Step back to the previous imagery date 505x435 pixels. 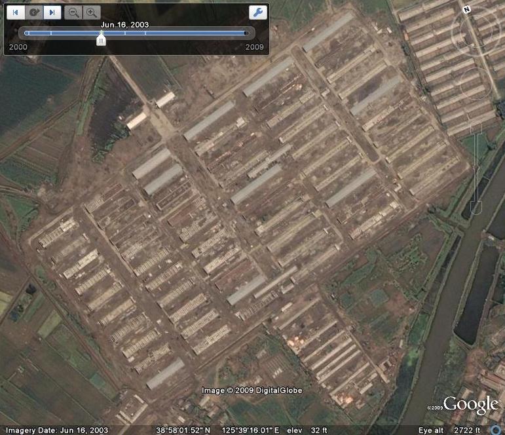pos(16,12)
